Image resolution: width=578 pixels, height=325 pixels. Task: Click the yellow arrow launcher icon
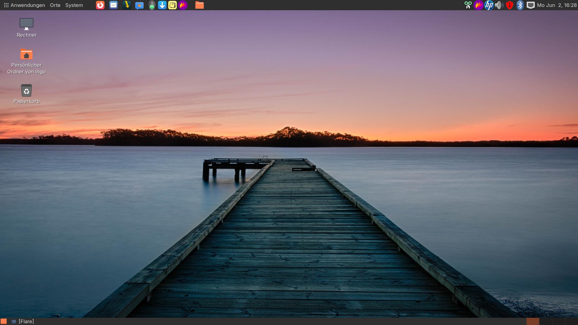pyautogui.click(x=127, y=5)
